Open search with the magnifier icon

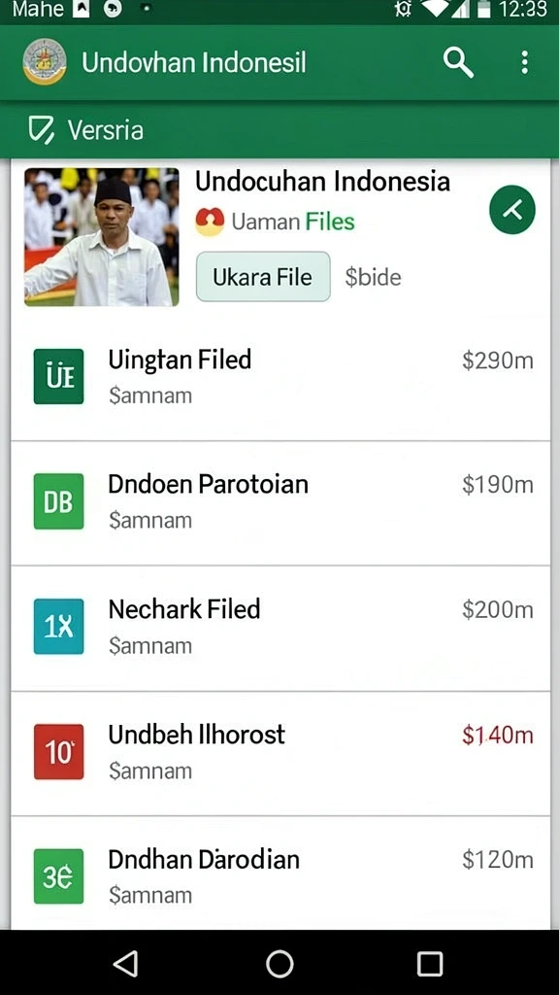(x=458, y=63)
